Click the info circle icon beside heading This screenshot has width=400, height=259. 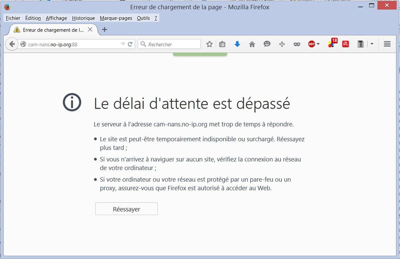point(72,102)
